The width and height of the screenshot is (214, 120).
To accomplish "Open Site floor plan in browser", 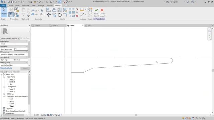I will tap(11, 84).
